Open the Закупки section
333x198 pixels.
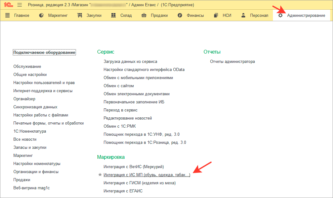point(94,16)
